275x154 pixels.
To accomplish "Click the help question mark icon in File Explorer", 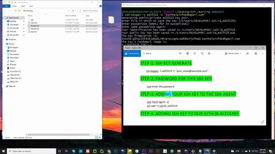I will coord(101,6).
